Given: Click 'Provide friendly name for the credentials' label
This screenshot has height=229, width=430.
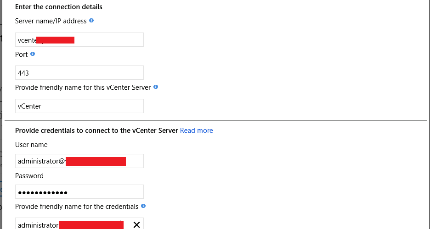Looking at the screenshot, I should coord(77,207).
